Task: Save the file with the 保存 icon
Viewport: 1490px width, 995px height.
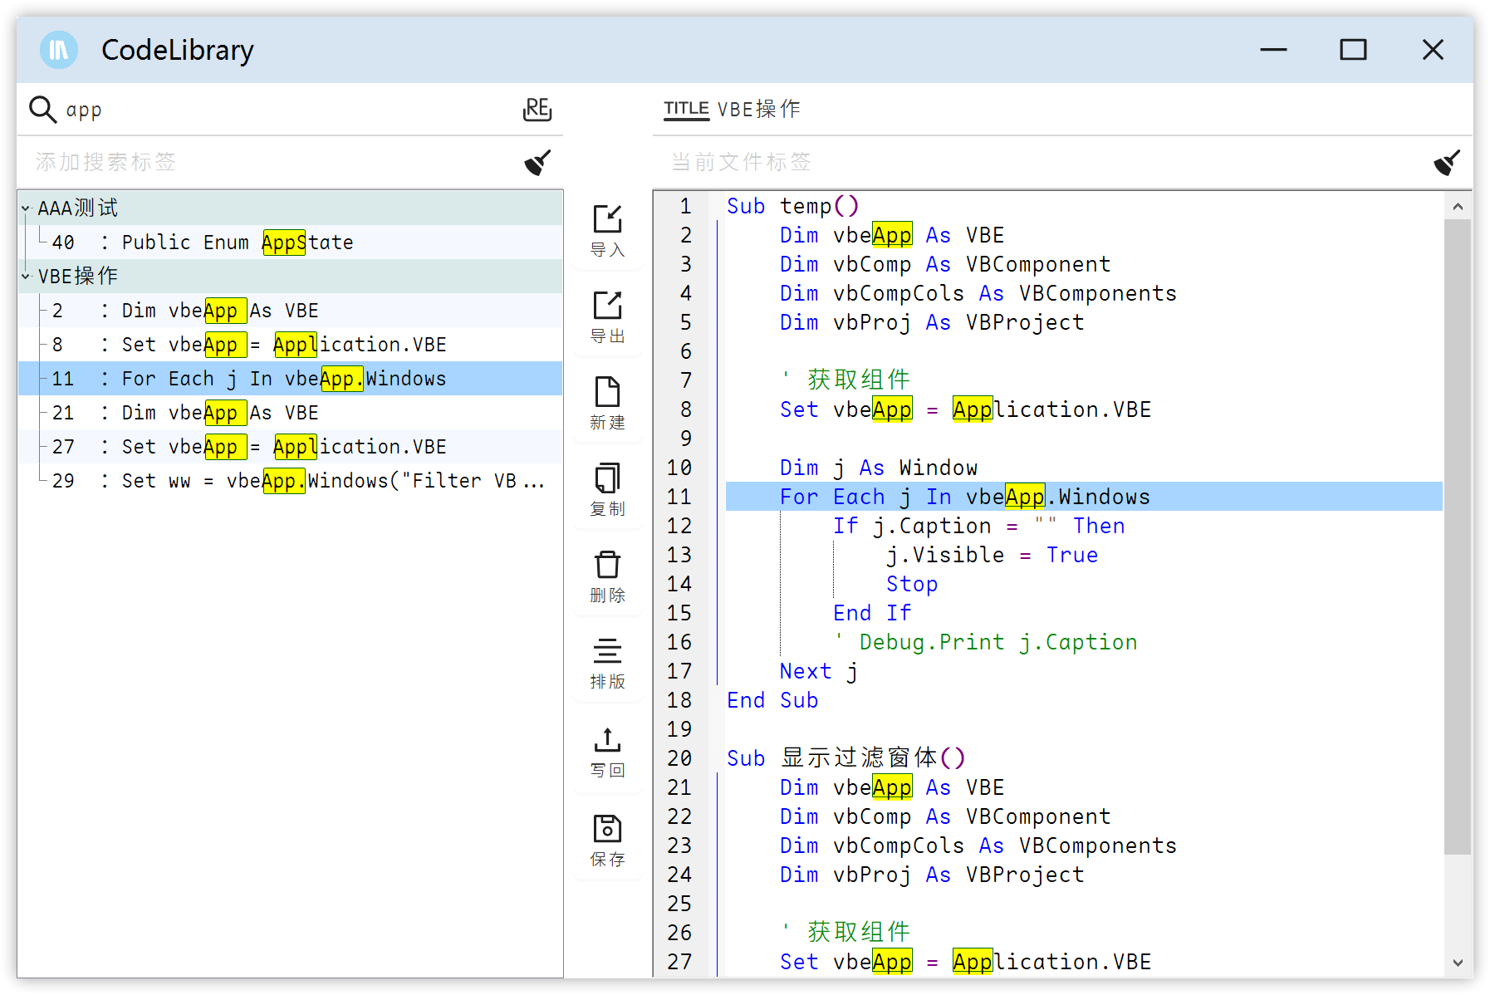Action: 607,840
